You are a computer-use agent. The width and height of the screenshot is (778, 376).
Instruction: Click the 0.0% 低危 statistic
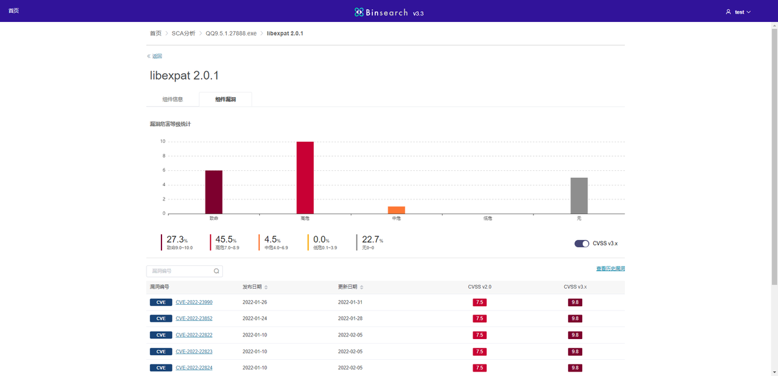pyautogui.click(x=323, y=243)
